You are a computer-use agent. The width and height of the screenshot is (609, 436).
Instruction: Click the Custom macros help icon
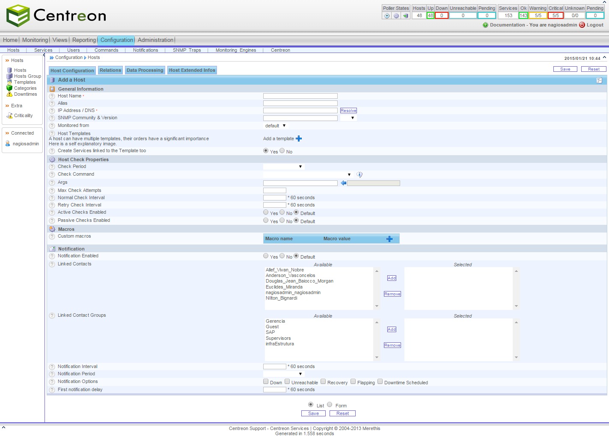click(52, 236)
